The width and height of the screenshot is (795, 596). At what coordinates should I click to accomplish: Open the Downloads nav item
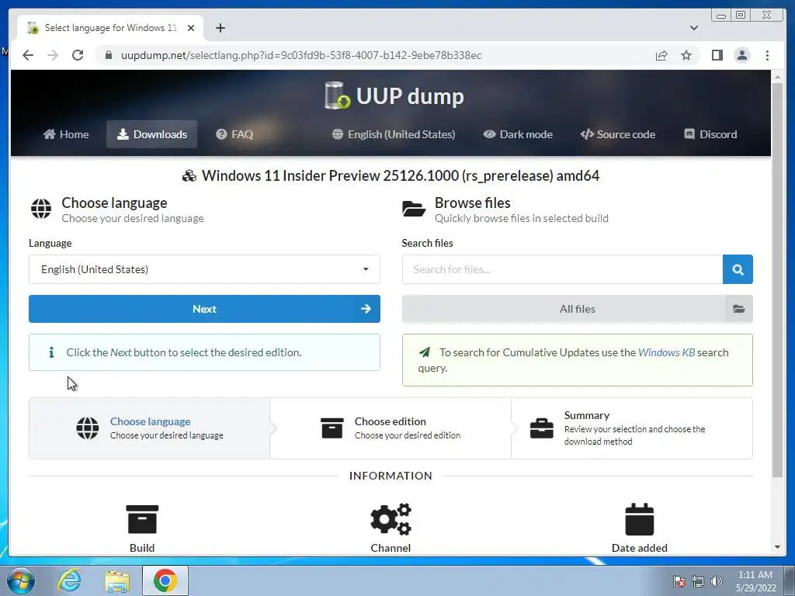coord(151,134)
